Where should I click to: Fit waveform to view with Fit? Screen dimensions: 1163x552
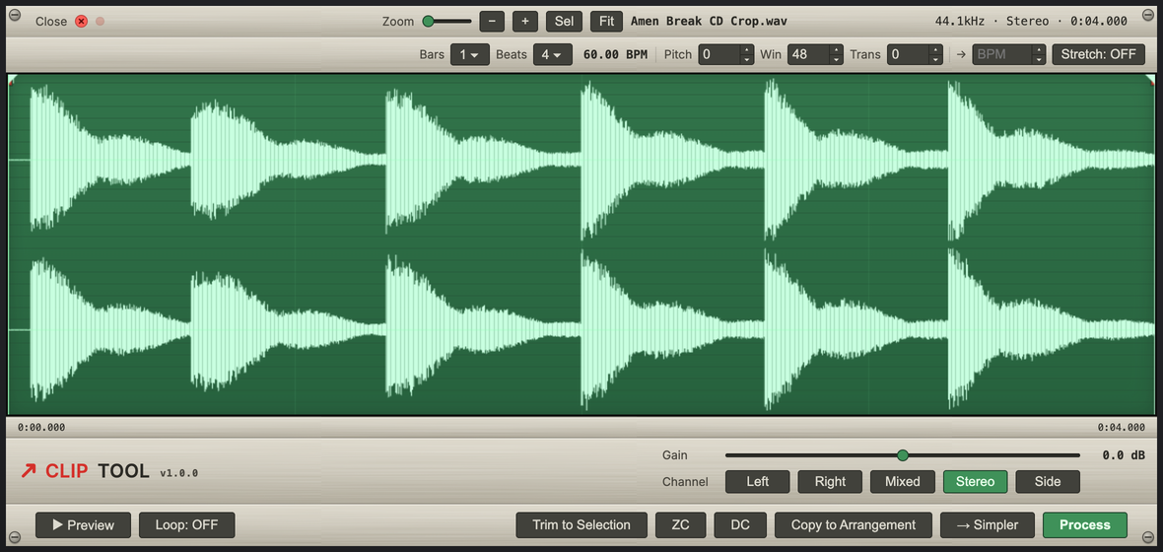607,22
